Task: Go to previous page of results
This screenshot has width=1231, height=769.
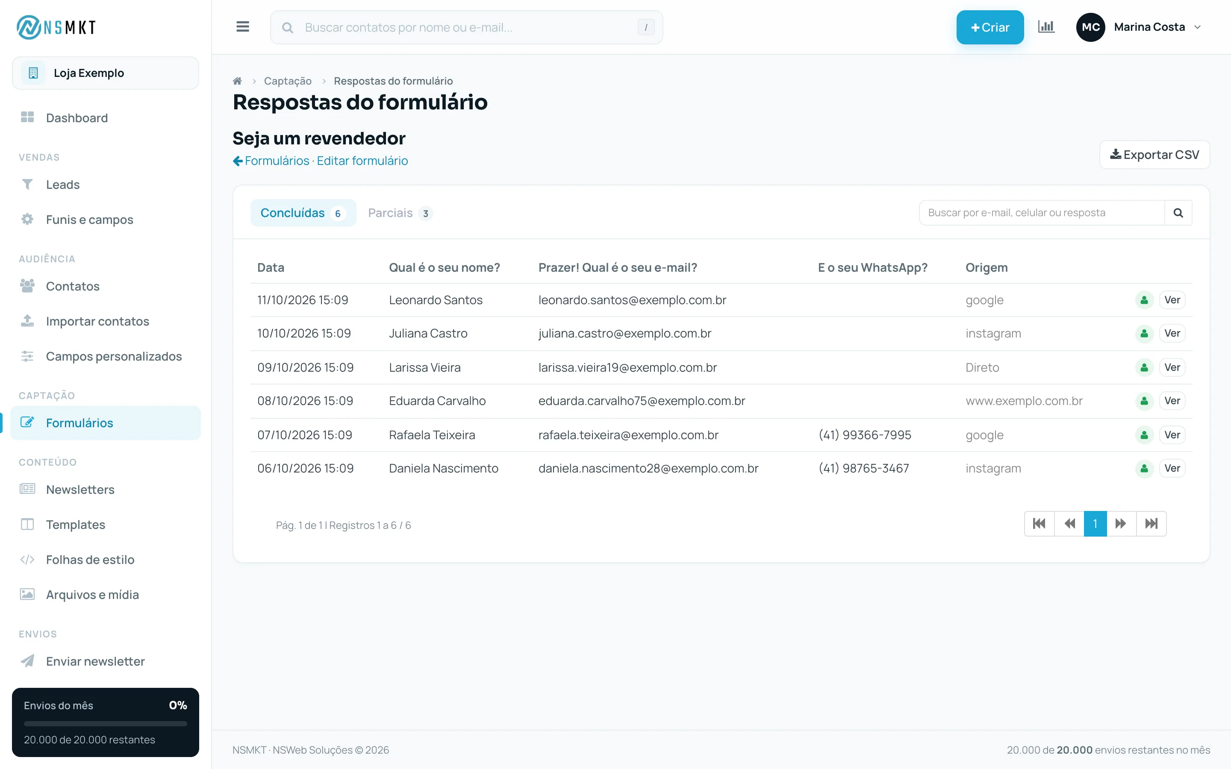Action: pyautogui.click(x=1069, y=523)
